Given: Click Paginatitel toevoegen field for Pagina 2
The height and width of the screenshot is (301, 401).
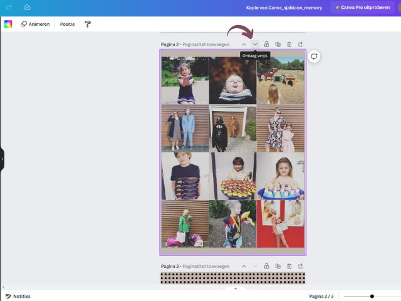Looking at the screenshot, I should 206,45.
